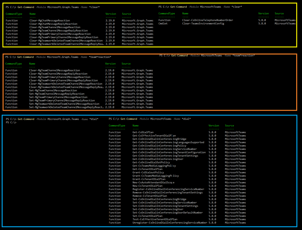Select Test-CsEffectiveTenantDialPlan row

click(x=177, y=219)
